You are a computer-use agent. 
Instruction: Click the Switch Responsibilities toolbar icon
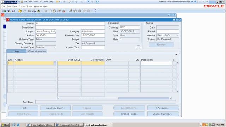[29, 11]
